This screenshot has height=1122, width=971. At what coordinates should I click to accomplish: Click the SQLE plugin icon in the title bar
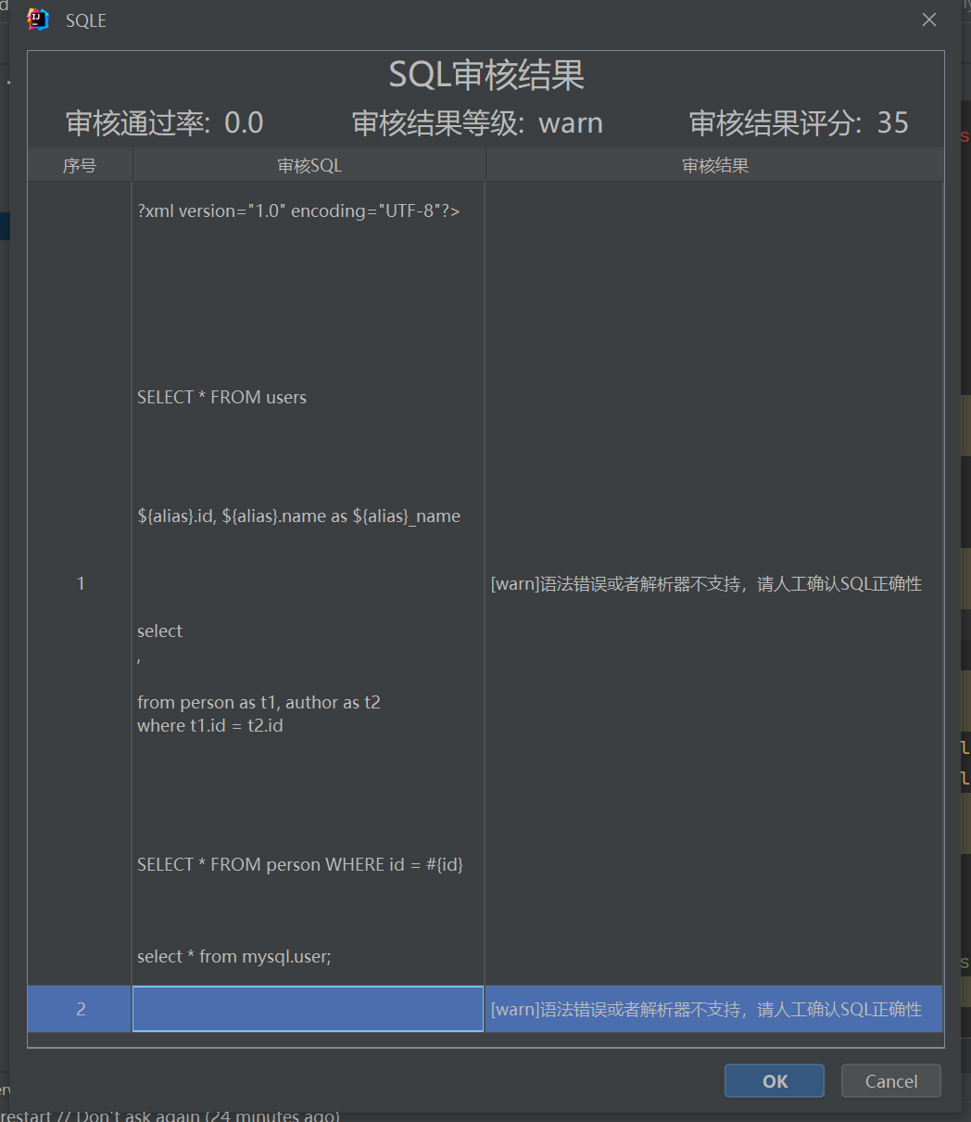(37, 19)
